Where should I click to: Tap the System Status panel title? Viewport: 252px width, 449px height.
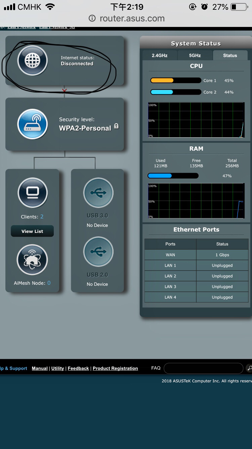coord(196,43)
